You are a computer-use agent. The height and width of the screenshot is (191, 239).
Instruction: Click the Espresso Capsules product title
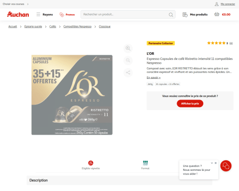[x=190, y=61]
